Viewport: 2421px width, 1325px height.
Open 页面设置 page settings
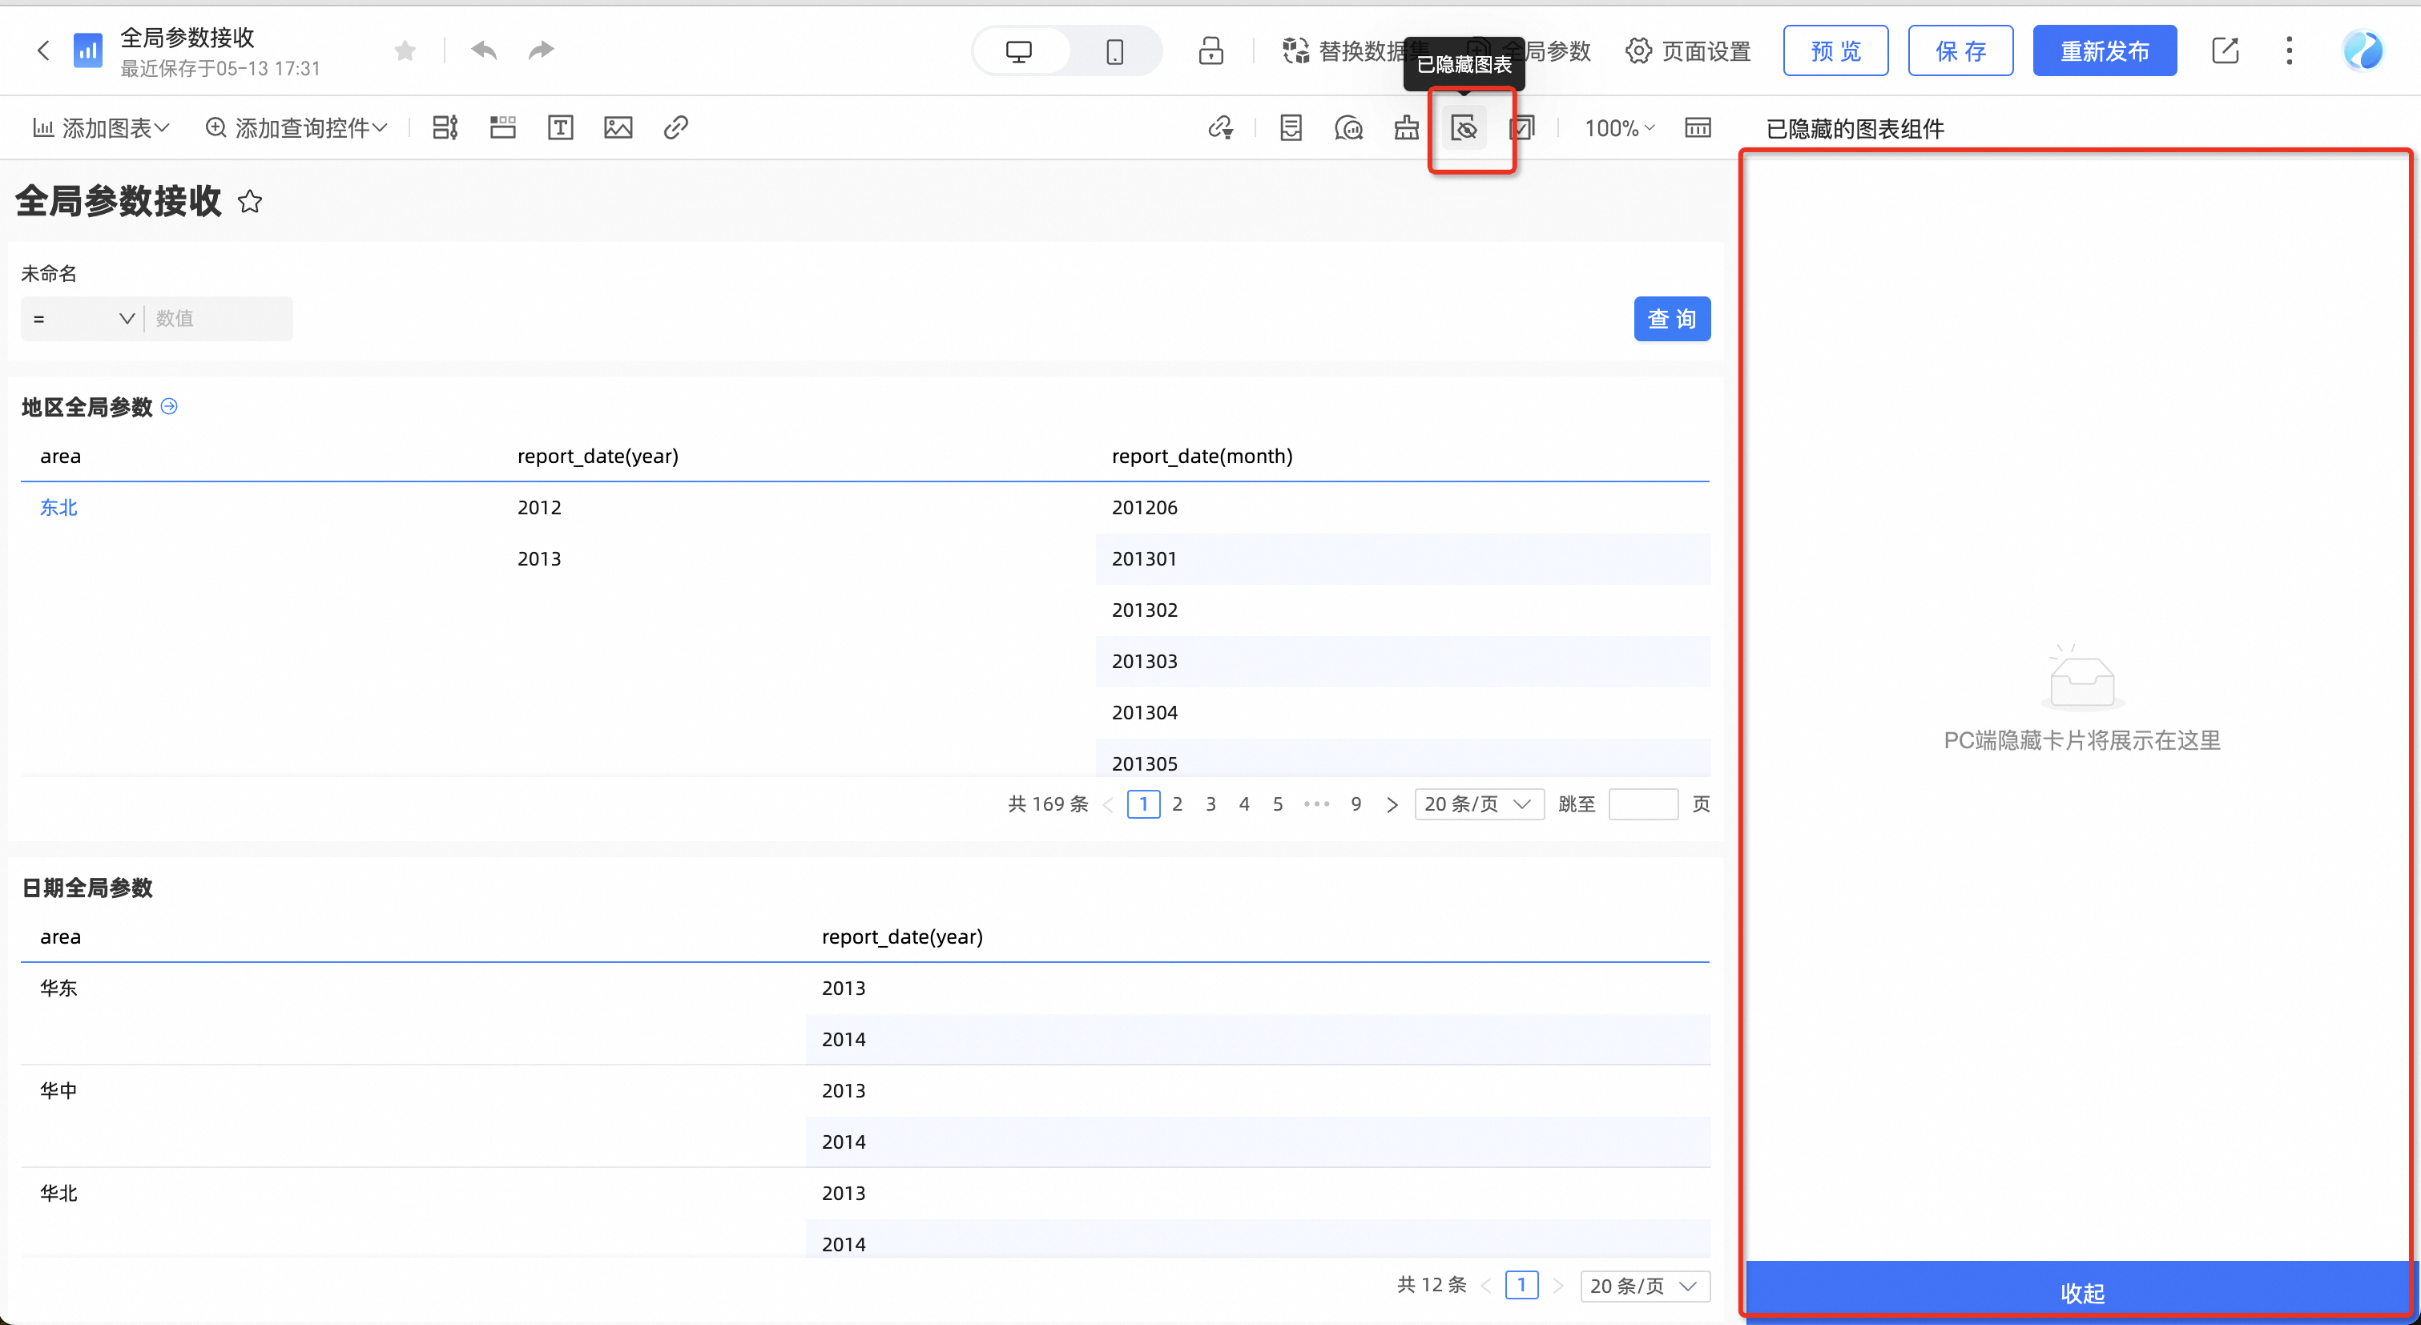click(x=1689, y=50)
